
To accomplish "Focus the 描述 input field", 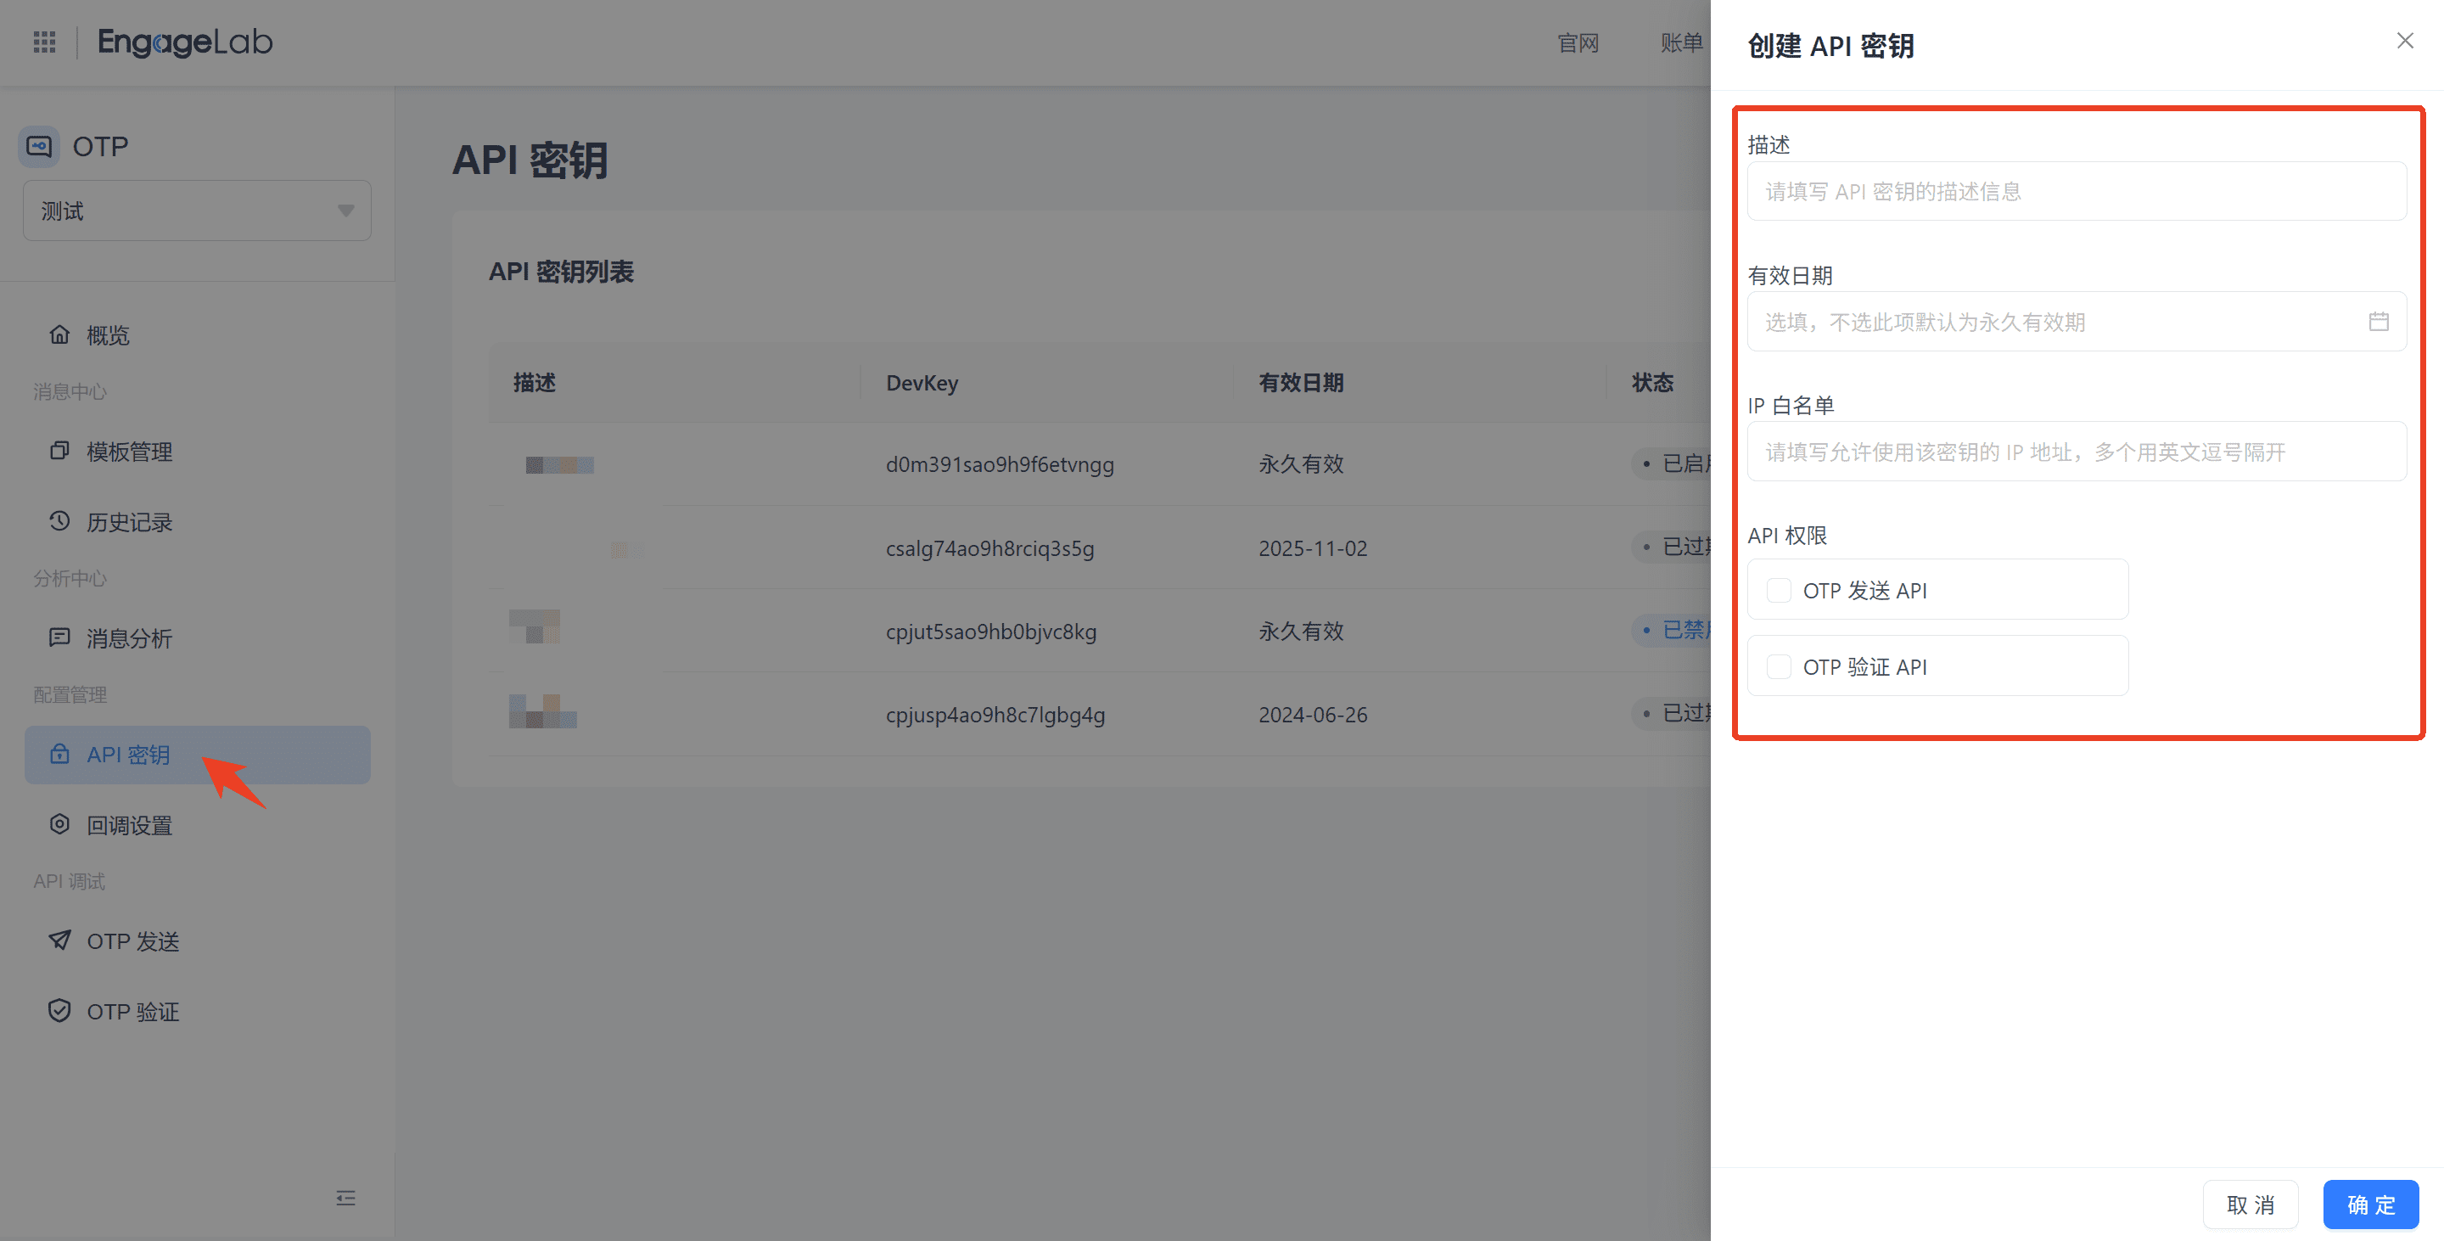I will tap(2077, 192).
